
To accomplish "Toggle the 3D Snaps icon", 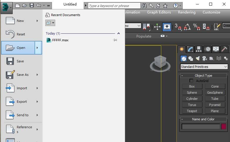I will tap(178, 27).
